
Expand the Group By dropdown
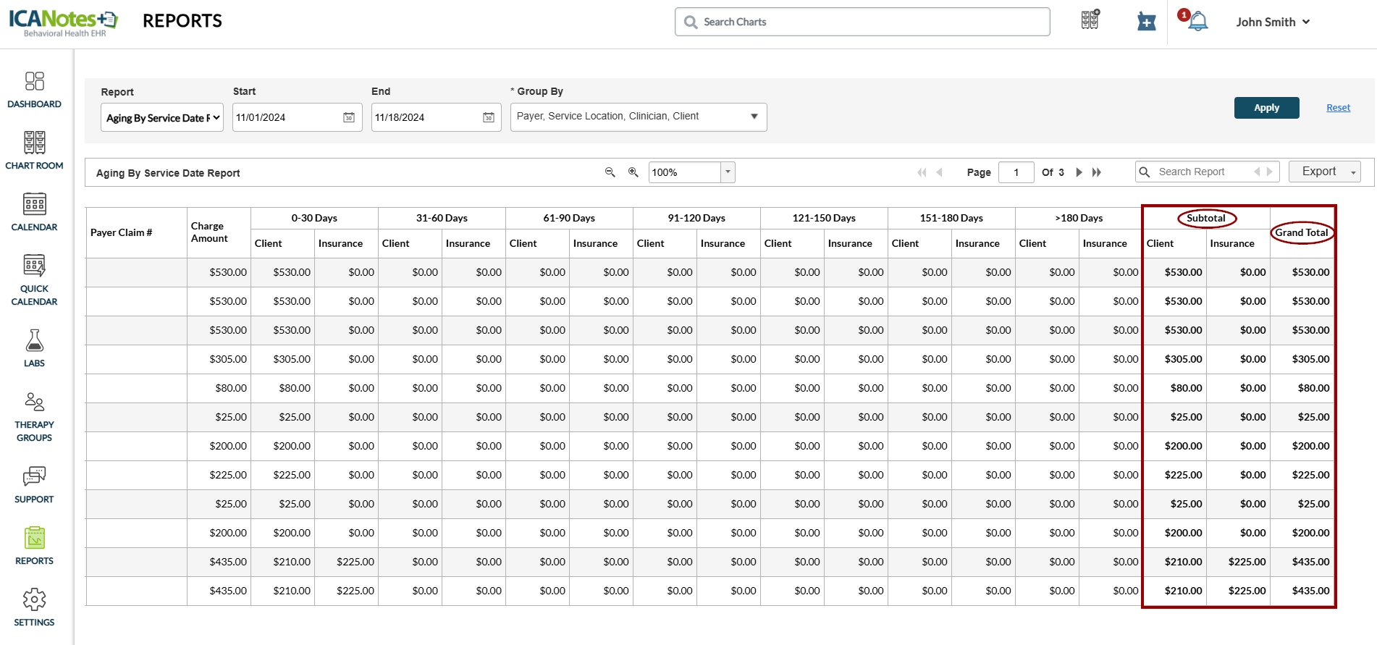pos(754,117)
